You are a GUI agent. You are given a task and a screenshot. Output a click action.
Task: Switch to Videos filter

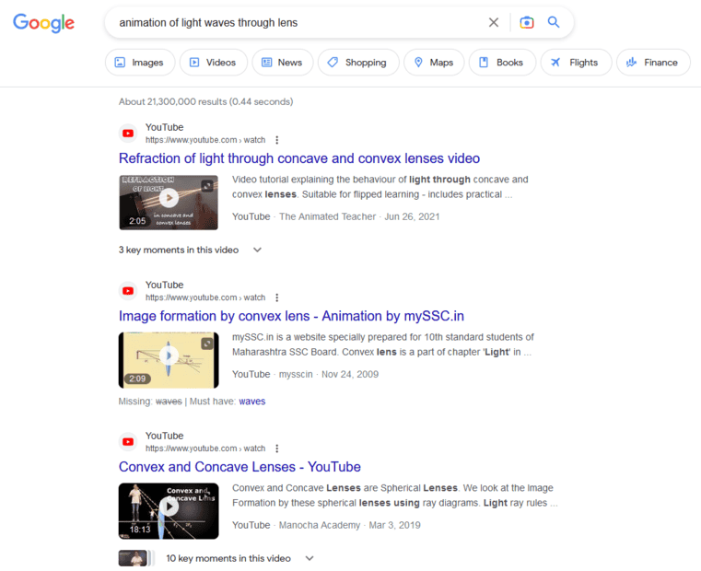coord(212,63)
